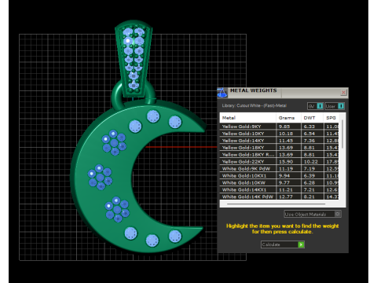Click the 7.36 DWT cell

coord(312,141)
